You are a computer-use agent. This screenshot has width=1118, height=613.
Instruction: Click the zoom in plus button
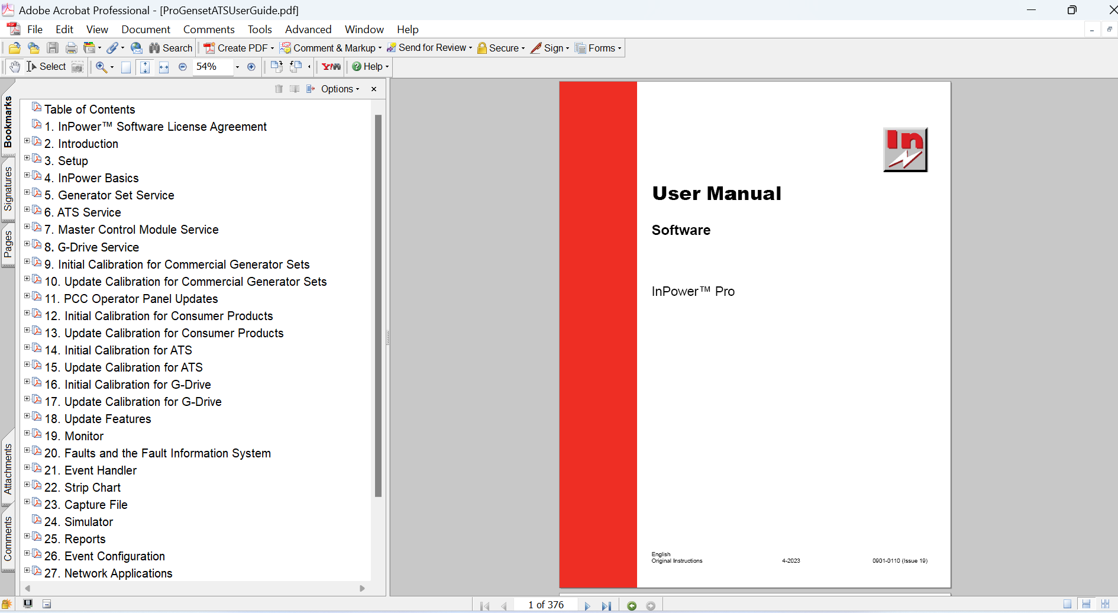251,67
